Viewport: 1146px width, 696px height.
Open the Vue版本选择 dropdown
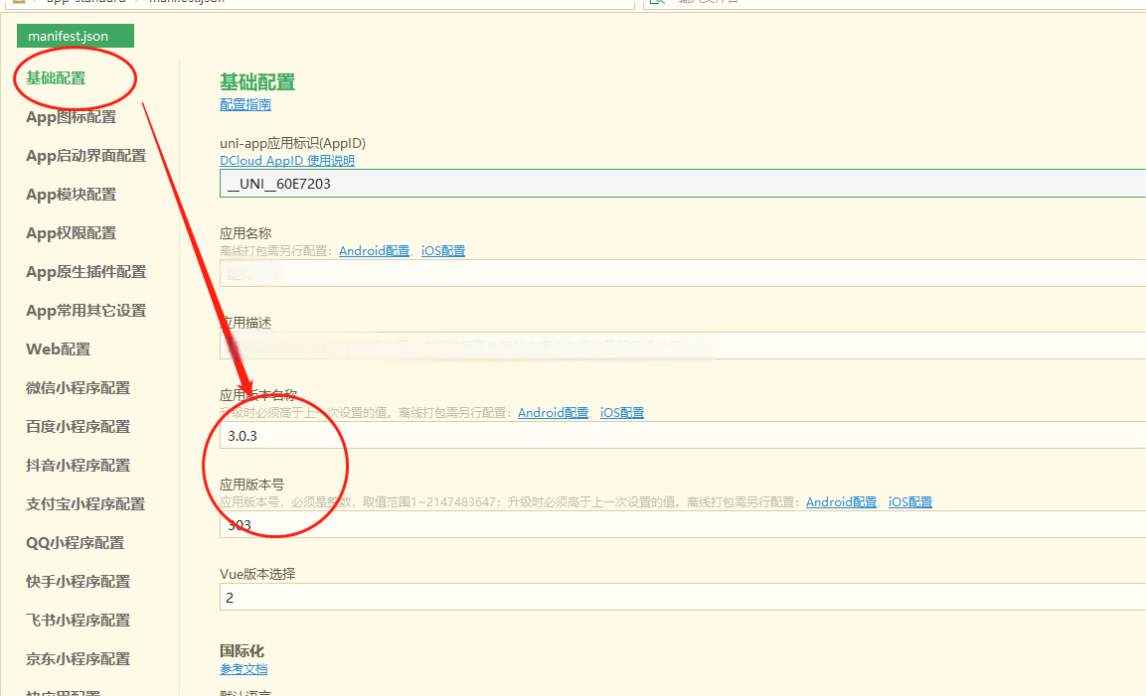pyautogui.click(x=682, y=598)
